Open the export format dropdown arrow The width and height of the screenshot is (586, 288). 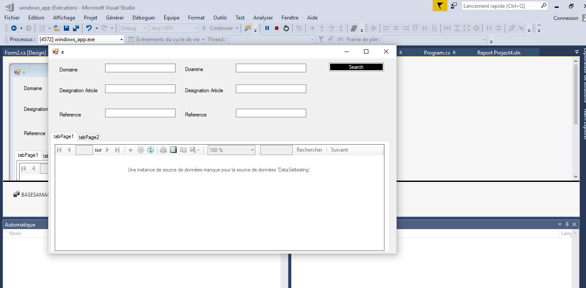pyautogui.click(x=199, y=150)
